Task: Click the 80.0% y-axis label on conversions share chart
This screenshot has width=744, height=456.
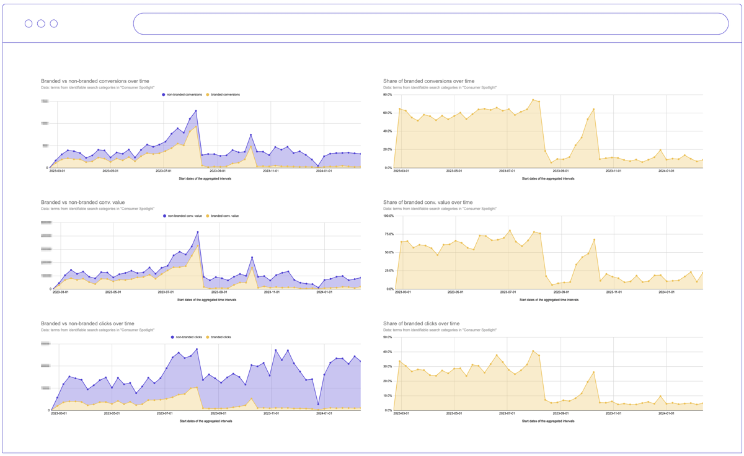Action: 387,95
